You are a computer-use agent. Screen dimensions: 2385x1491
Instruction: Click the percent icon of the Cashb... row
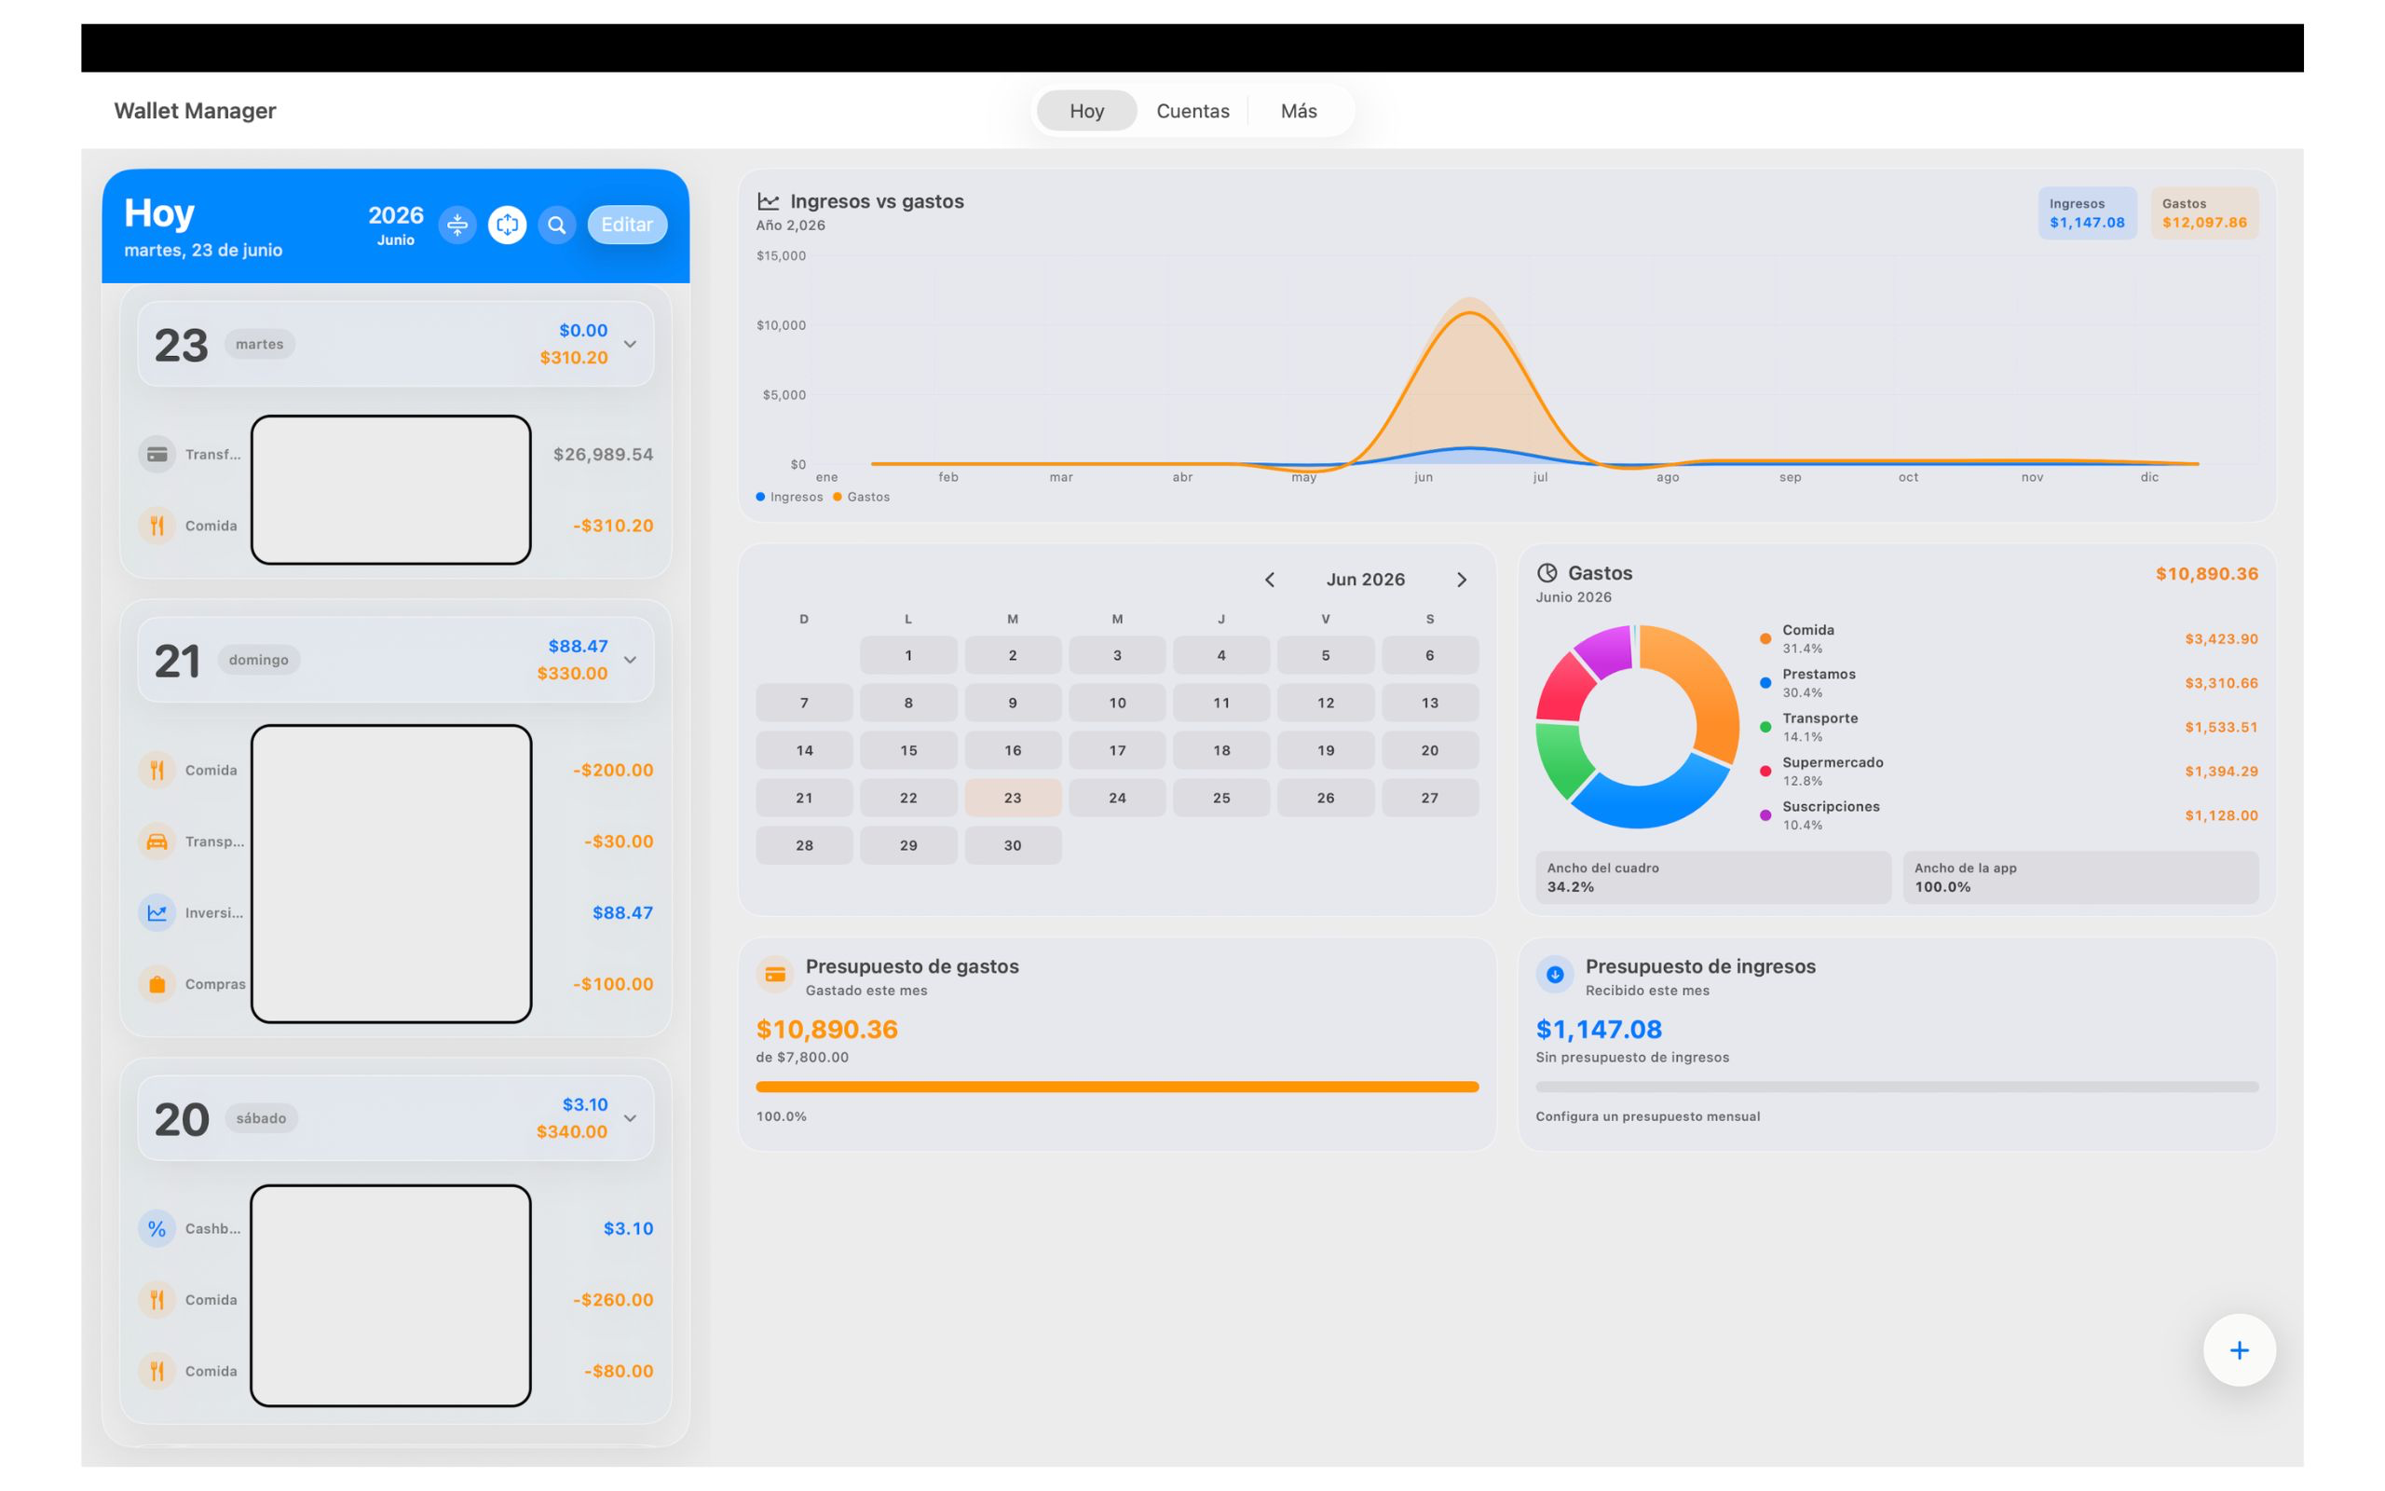pos(157,1229)
